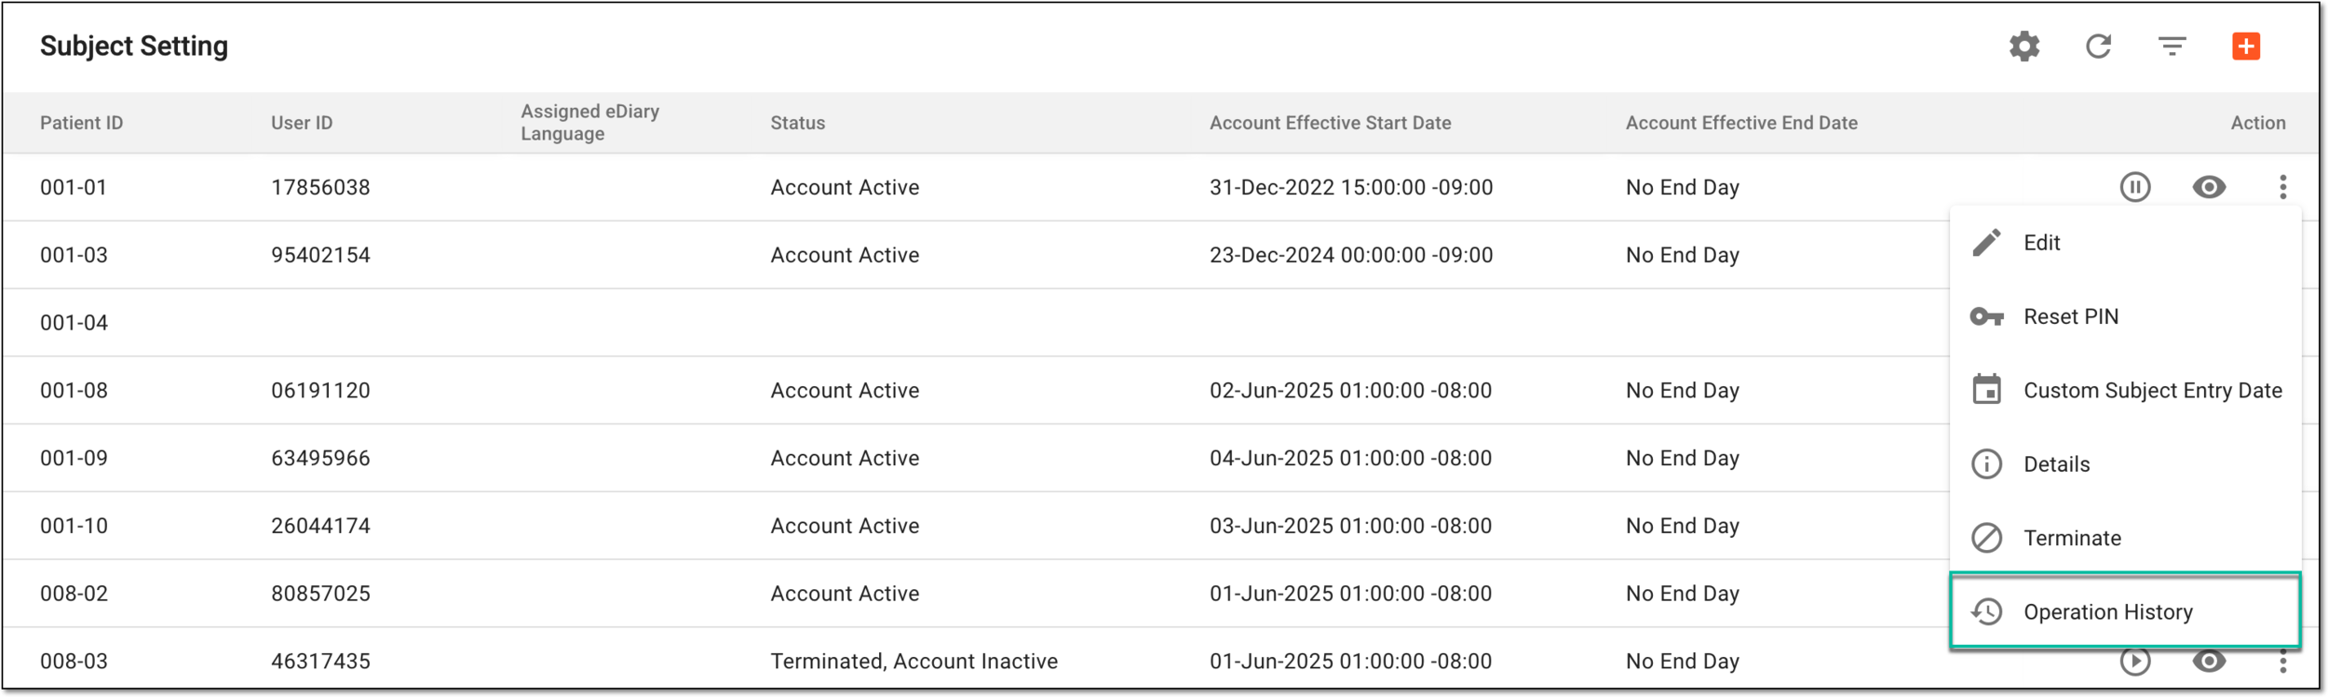The width and height of the screenshot is (2328, 697).
Task: Select patient ID 001-01 cell
Action: (74, 188)
